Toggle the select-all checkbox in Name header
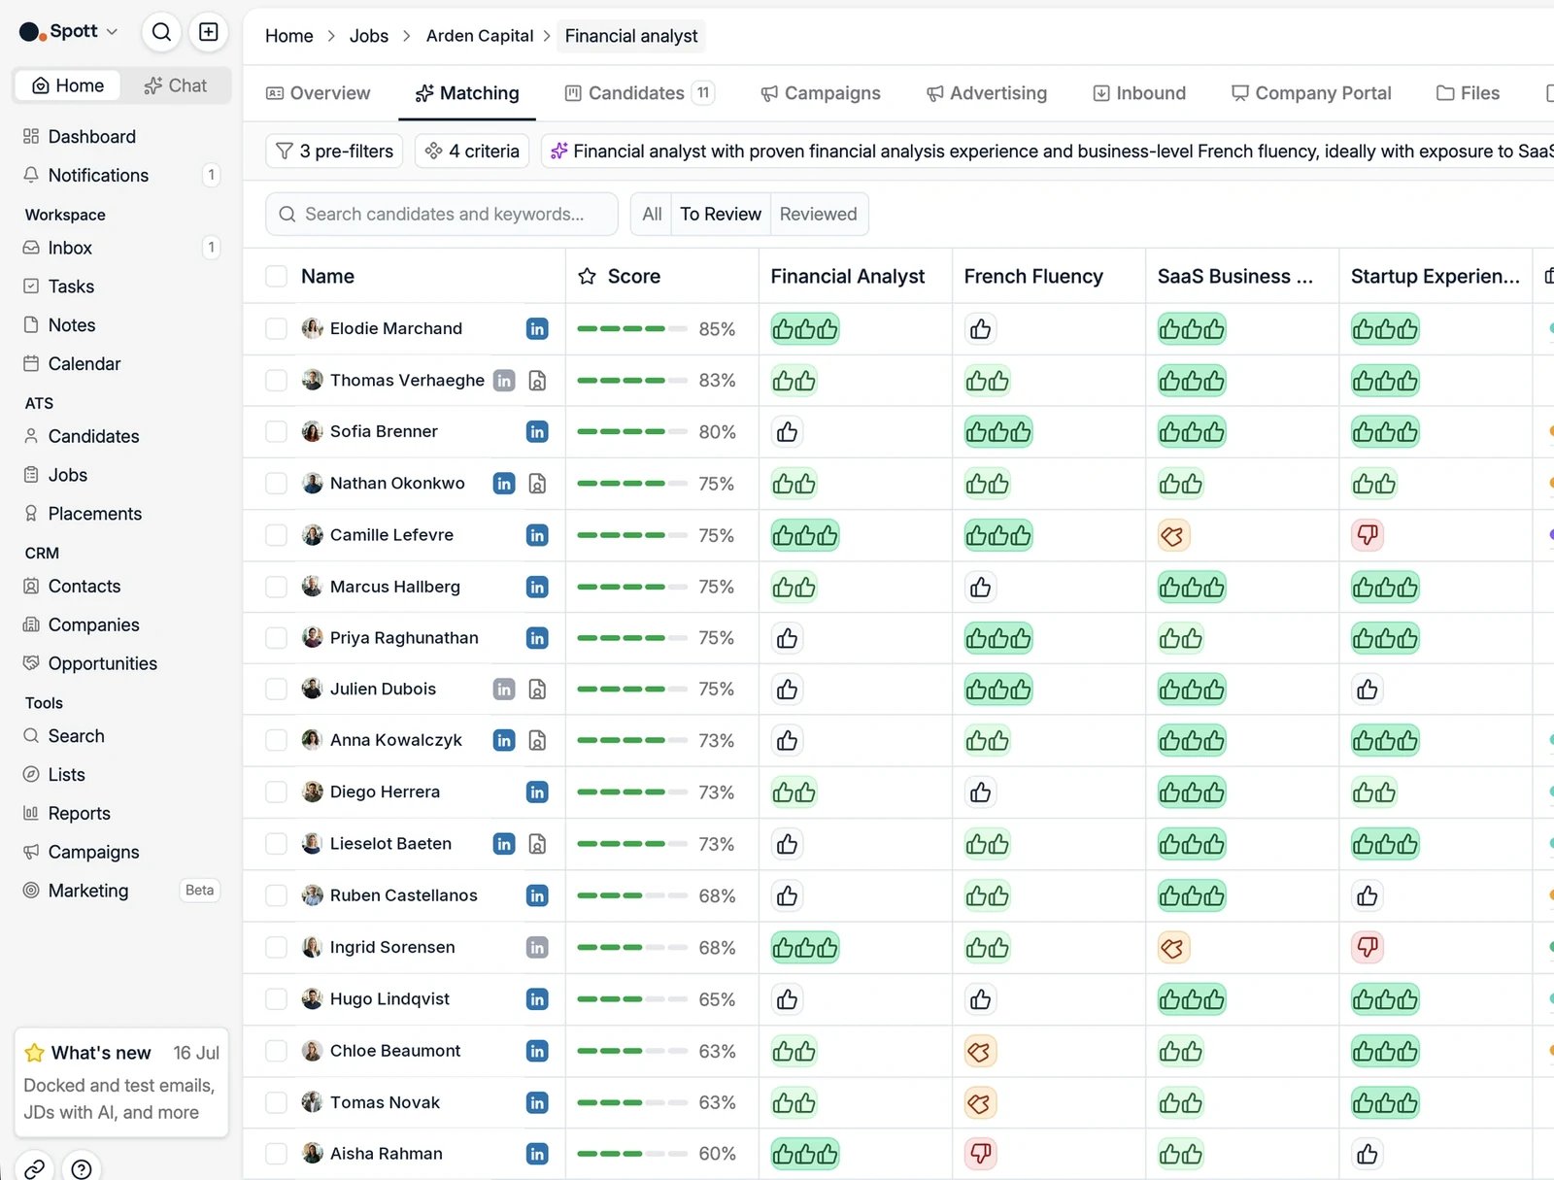The height and width of the screenshot is (1180, 1554). 277,277
